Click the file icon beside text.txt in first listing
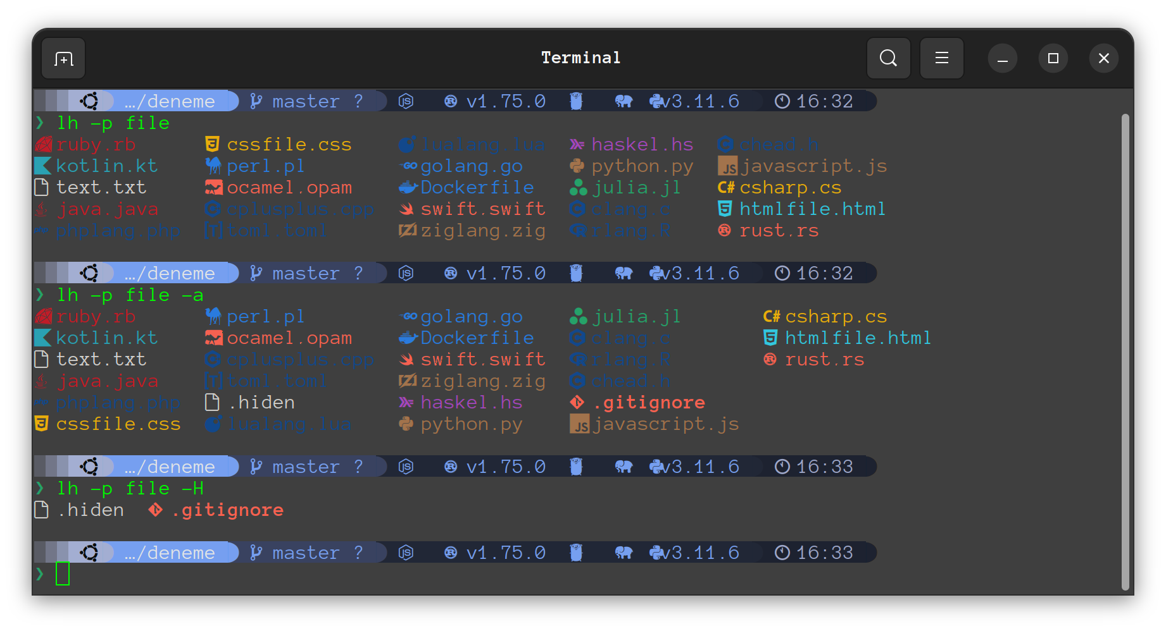Image resolution: width=1166 pixels, height=631 pixels. point(42,187)
